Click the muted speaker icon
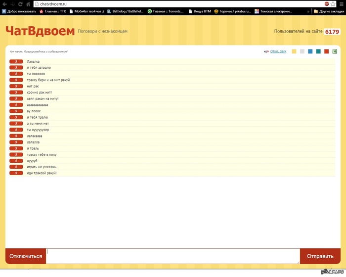Viewport: 346px width, 277px height. coord(266,51)
